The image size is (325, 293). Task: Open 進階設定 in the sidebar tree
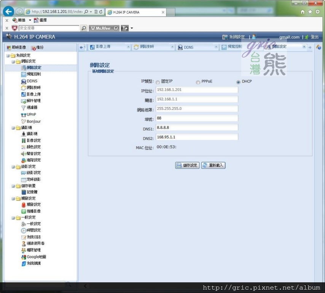31,160
